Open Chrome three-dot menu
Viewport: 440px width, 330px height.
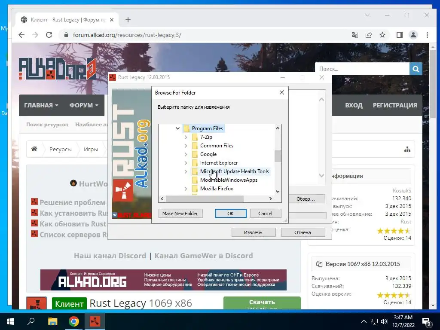[x=427, y=35]
